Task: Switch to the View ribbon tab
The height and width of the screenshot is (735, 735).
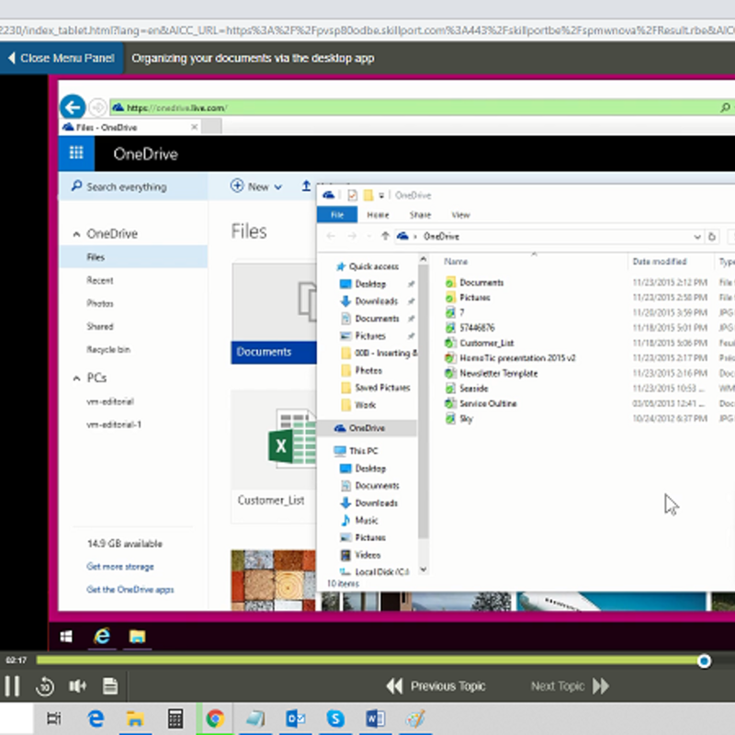Action: click(x=460, y=215)
